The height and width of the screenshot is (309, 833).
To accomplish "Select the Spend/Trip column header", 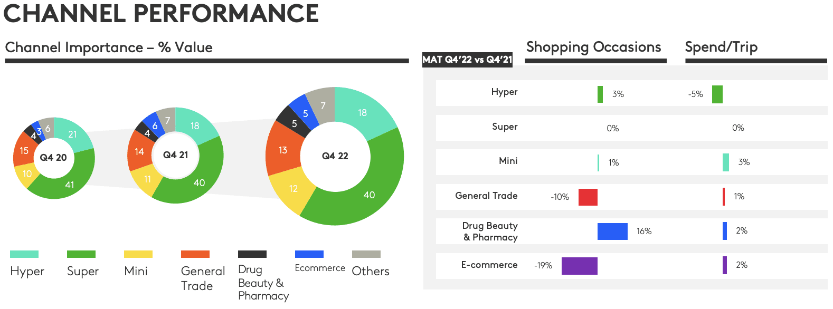I will pyautogui.click(x=721, y=47).
